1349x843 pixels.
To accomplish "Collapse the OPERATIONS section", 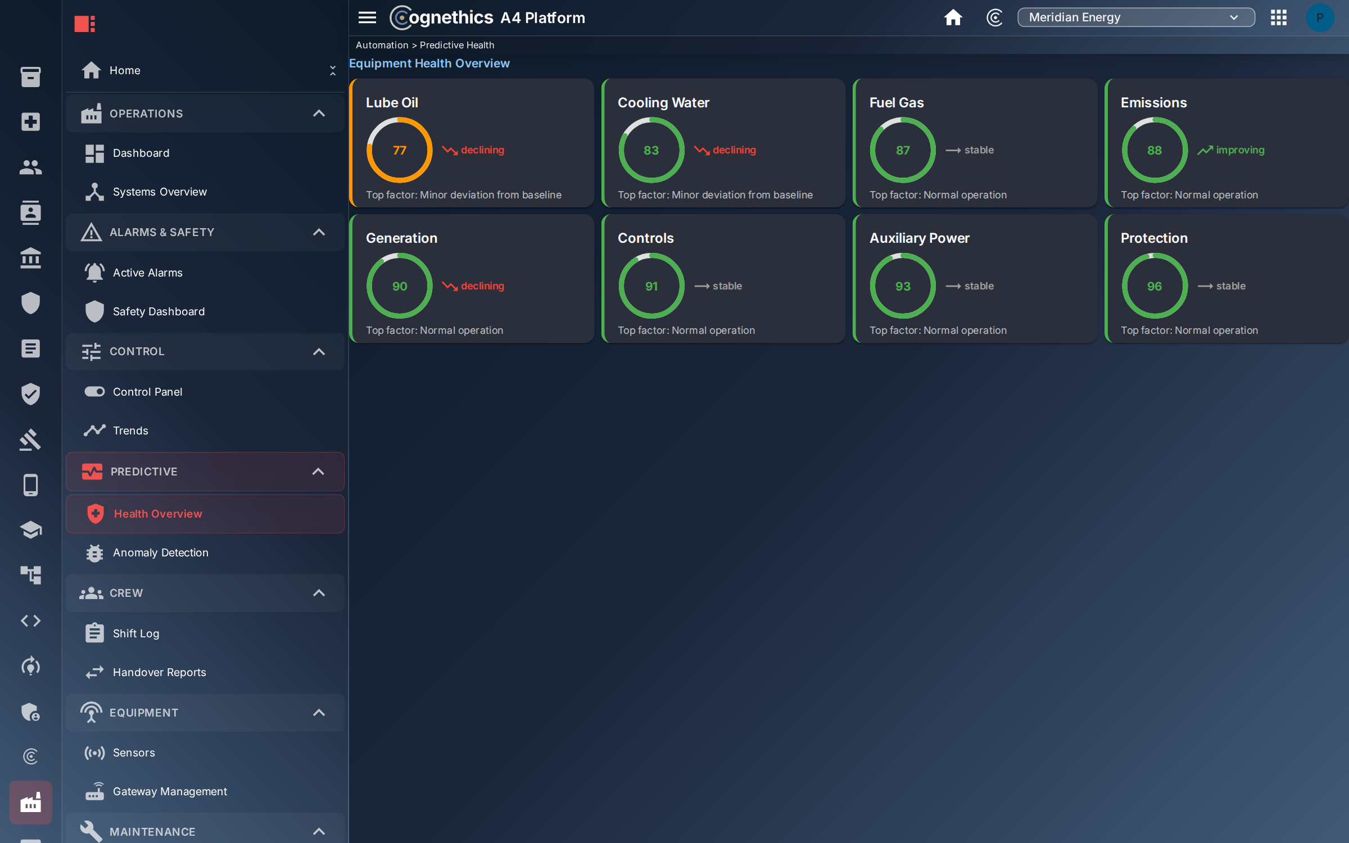I will coord(319,114).
